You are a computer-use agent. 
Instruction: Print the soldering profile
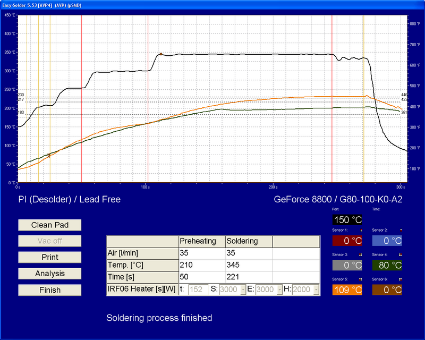pyautogui.click(x=50, y=257)
